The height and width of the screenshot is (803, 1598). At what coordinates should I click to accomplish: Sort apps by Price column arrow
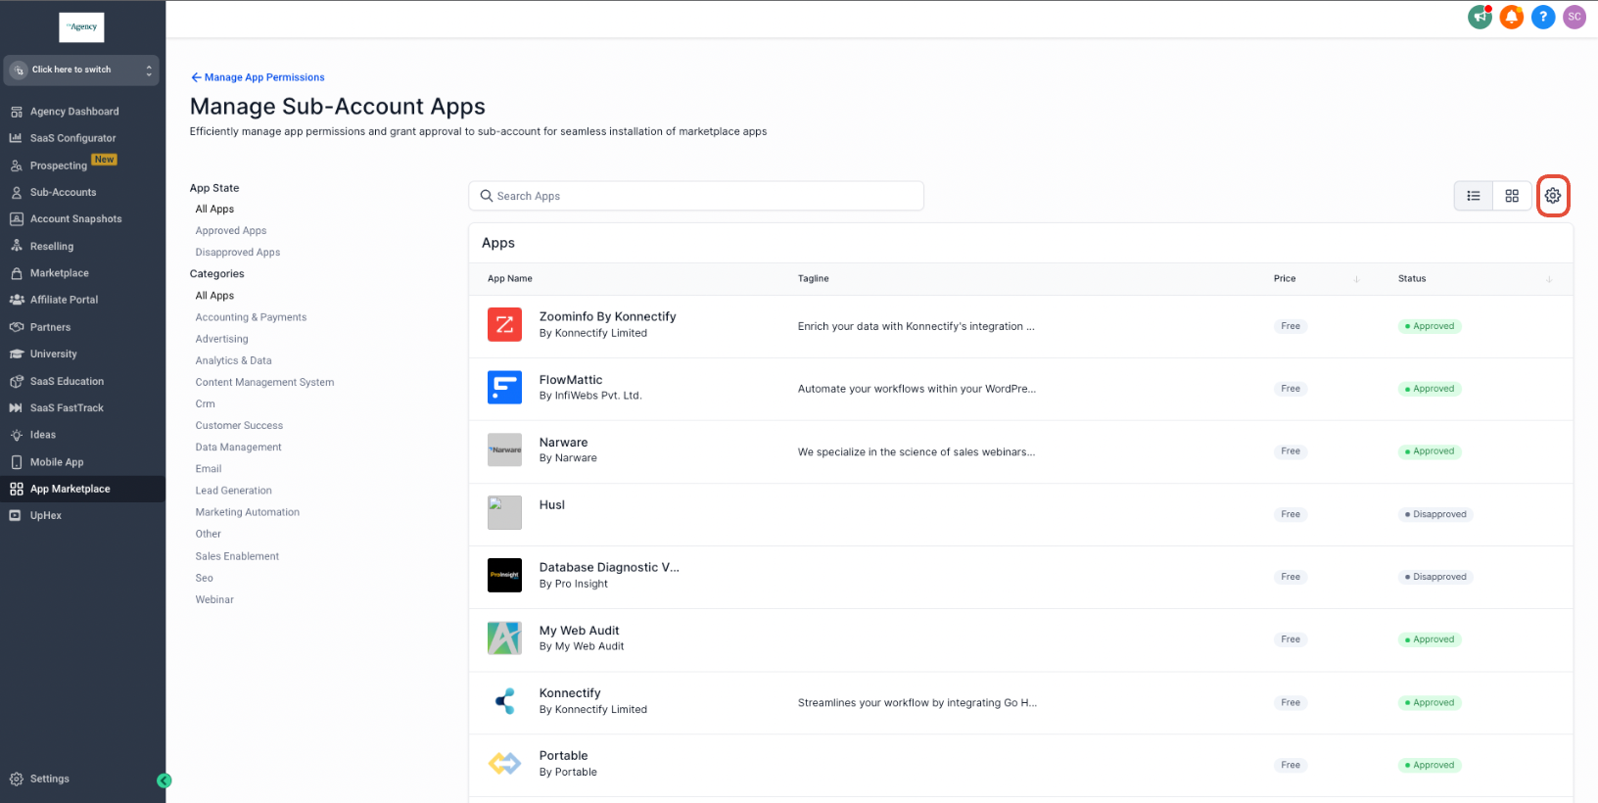coord(1356,279)
